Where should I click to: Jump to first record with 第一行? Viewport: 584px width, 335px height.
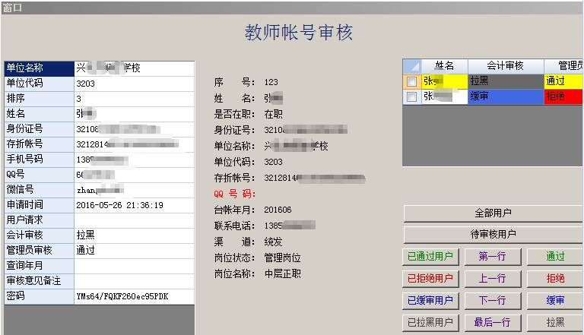pyautogui.click(x=493, y=257)
